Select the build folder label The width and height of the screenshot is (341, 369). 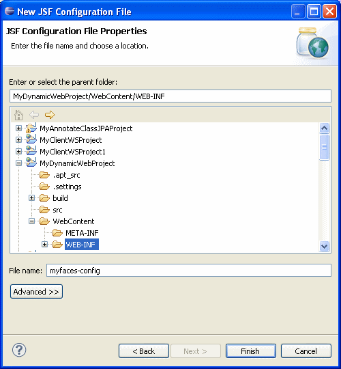coord(60,198)
